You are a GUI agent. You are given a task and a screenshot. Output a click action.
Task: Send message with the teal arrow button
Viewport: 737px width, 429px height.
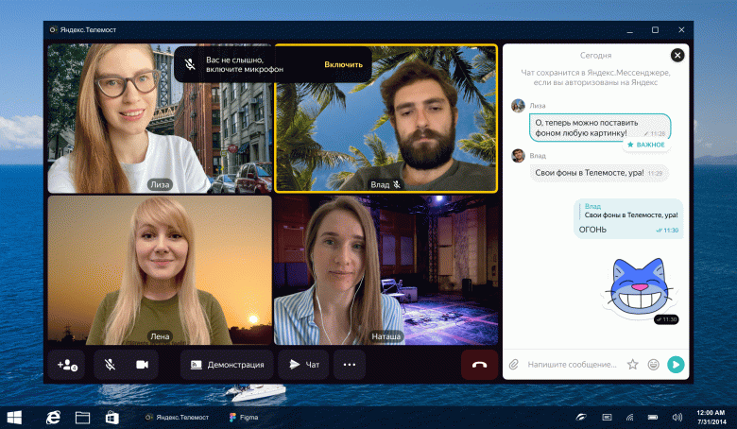676,365
